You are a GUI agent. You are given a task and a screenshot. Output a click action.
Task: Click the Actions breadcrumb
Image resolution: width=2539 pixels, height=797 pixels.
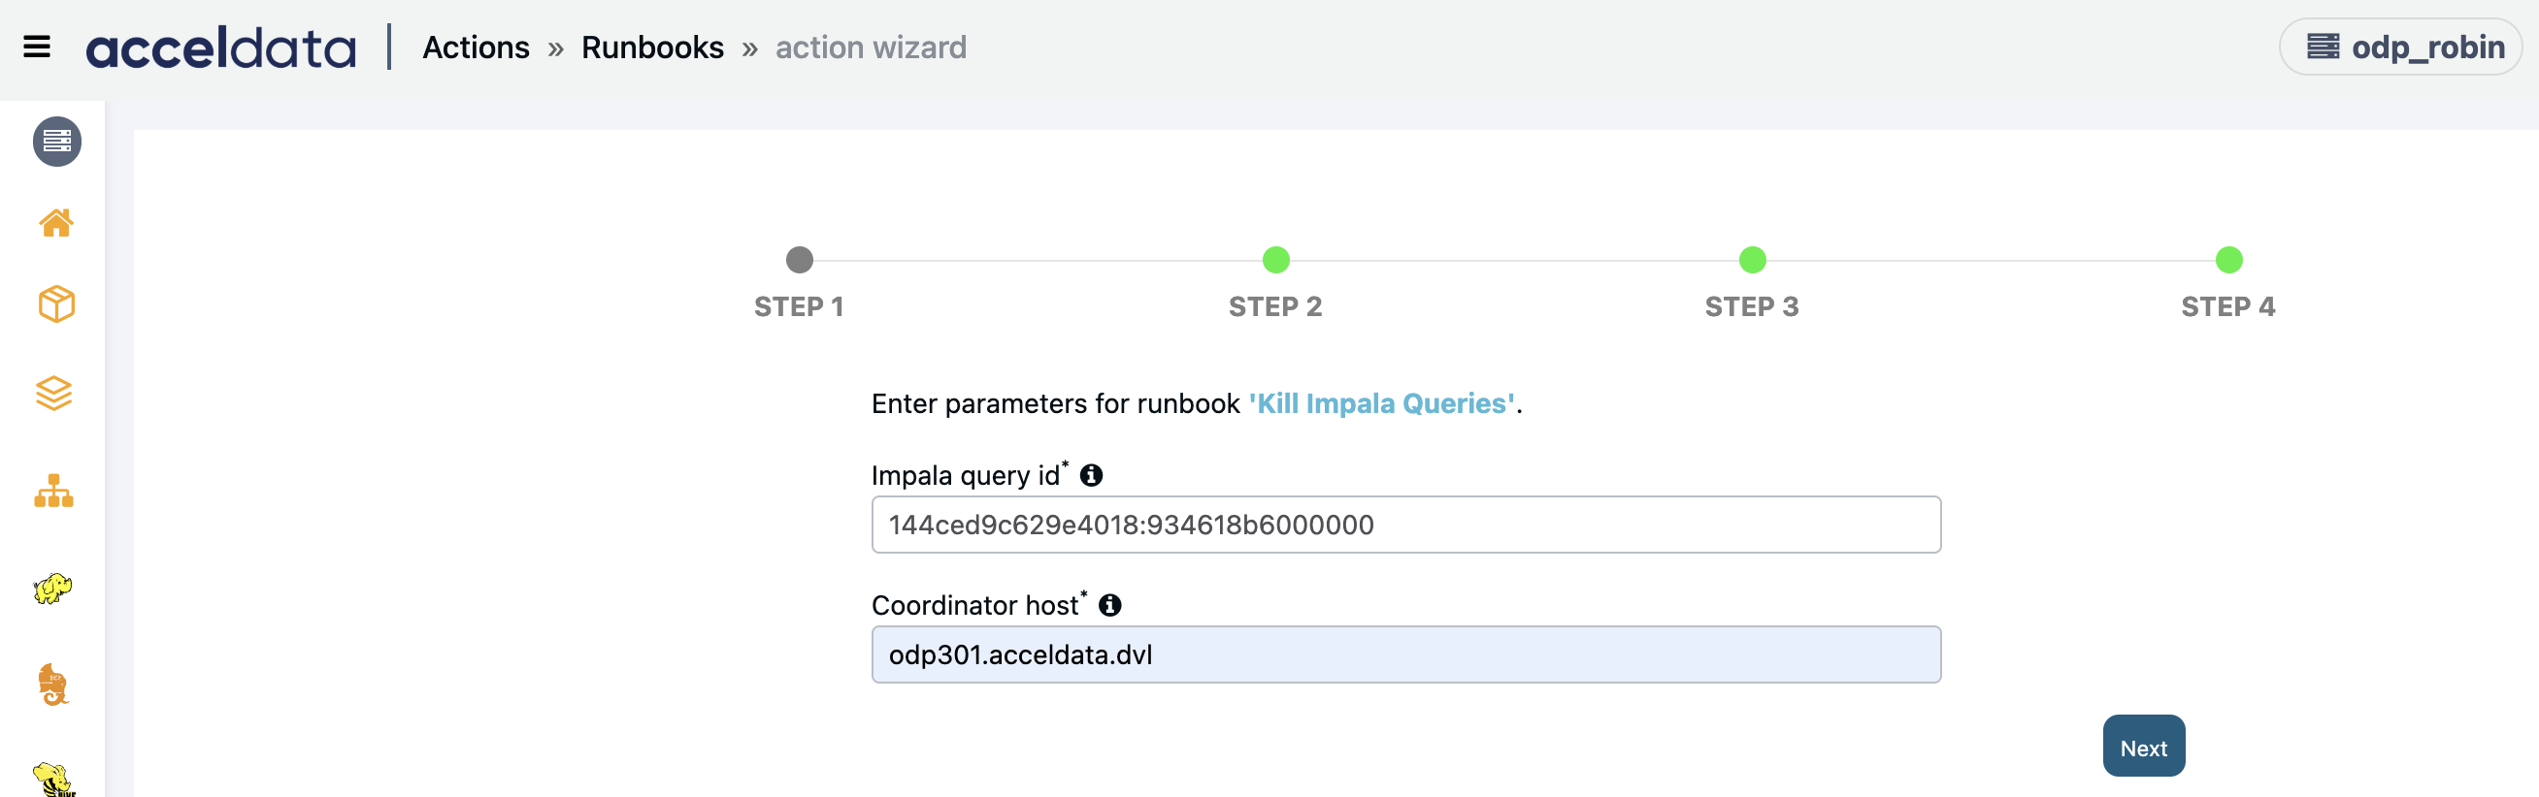476,48
